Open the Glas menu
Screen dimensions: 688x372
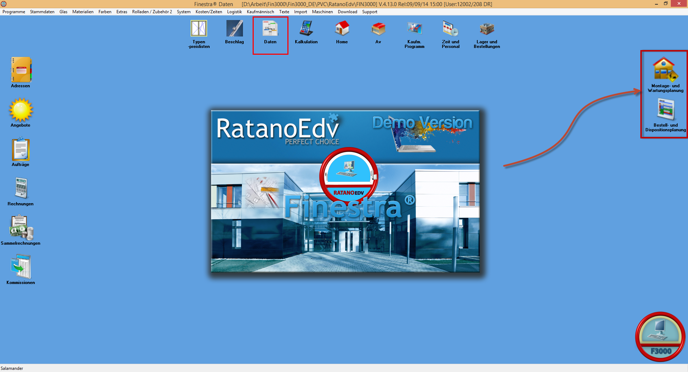click(63, 12)
